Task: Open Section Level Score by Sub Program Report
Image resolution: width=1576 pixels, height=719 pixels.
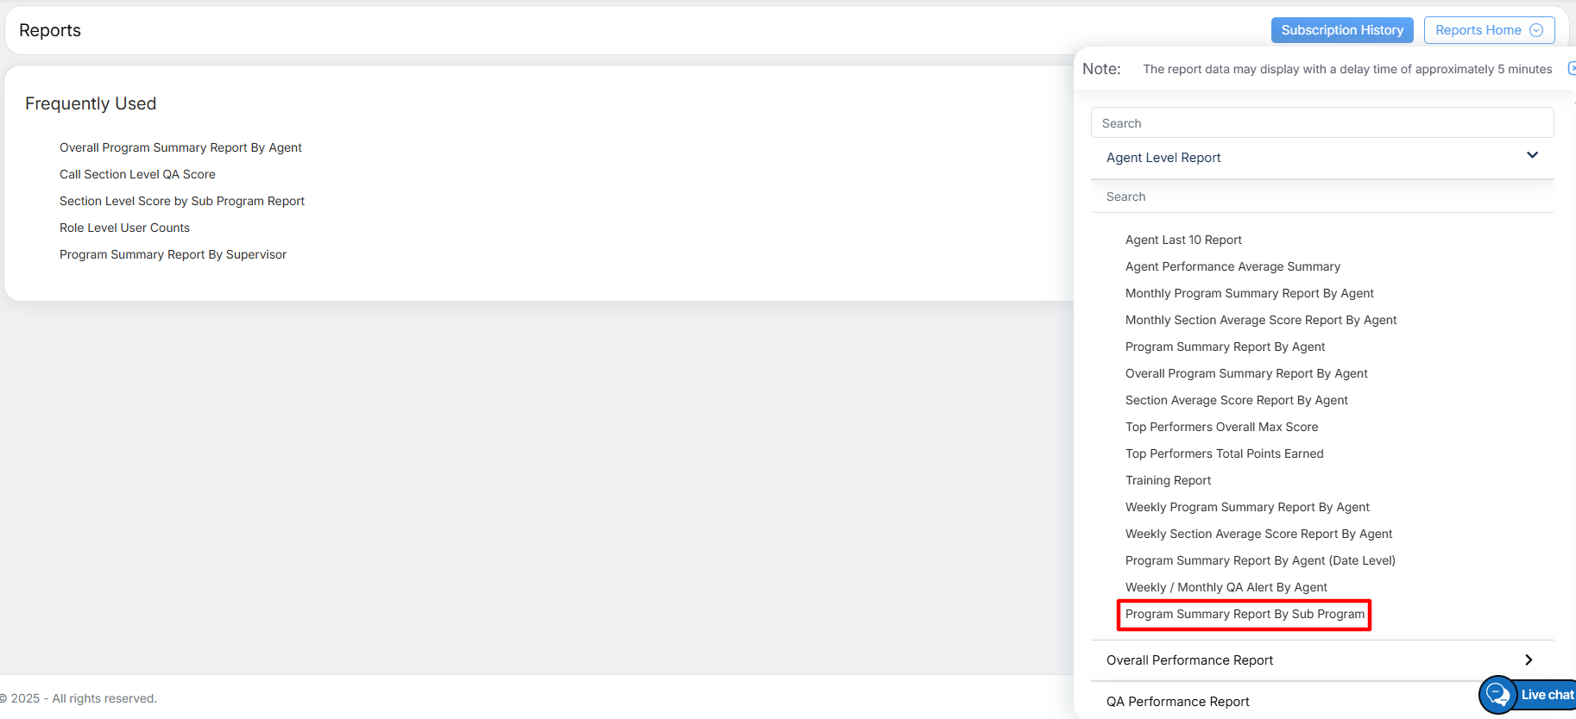Action: point(182,202)
